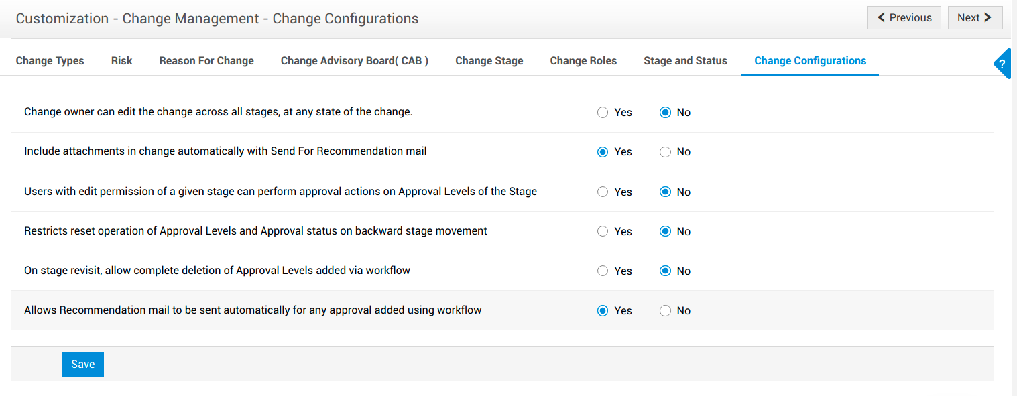Save the change configurations
Viewport: 1017px width, 396px height.
(x=82, y=365)
